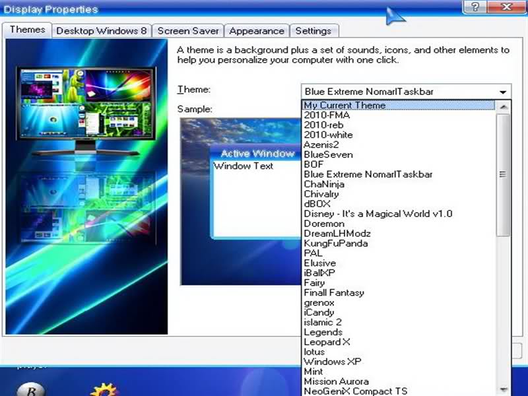Pick the ChaNinja theme
Viewport: 528px width, 396px height.
point(399,184)
